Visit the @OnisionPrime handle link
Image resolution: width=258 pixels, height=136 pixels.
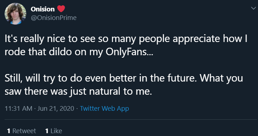click(54, 18)
